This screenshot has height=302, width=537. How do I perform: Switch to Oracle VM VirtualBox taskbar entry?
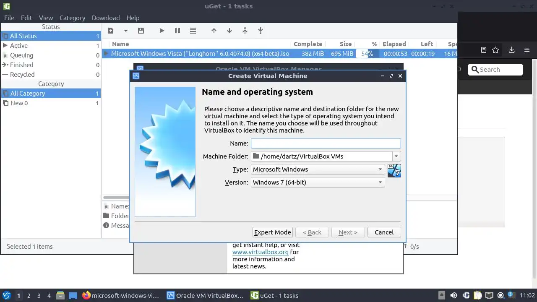tap(205, 295)
